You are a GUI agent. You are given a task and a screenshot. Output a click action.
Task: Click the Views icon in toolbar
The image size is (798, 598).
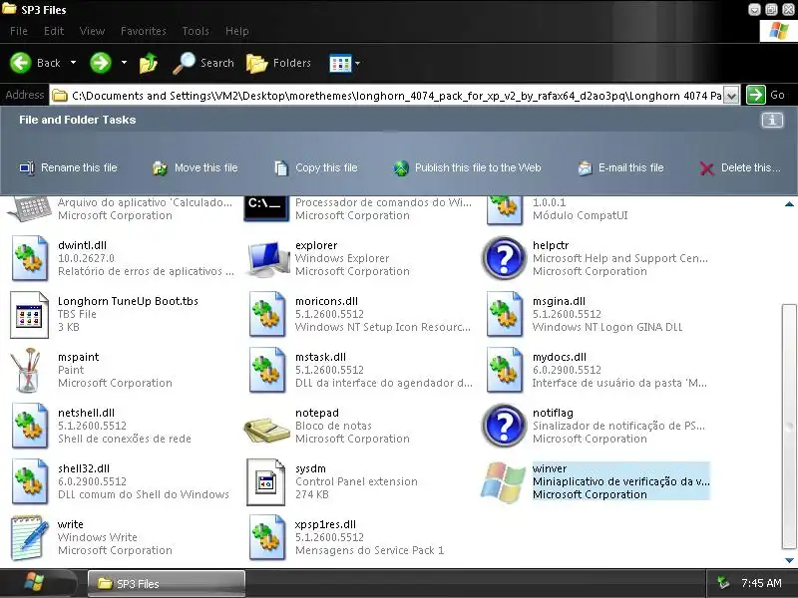(x=340, y=64)
